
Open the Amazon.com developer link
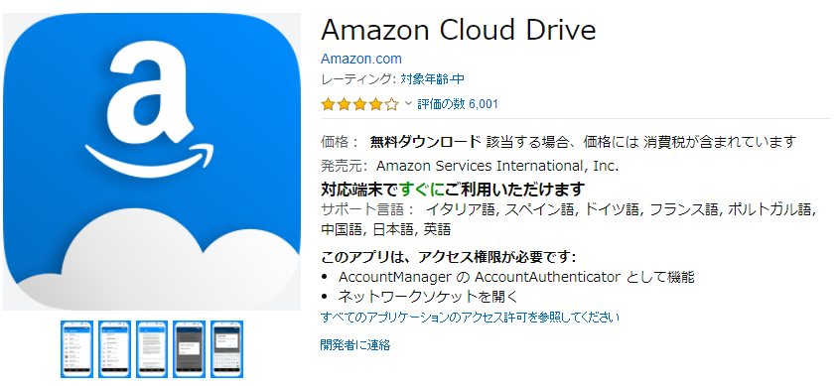361,59
